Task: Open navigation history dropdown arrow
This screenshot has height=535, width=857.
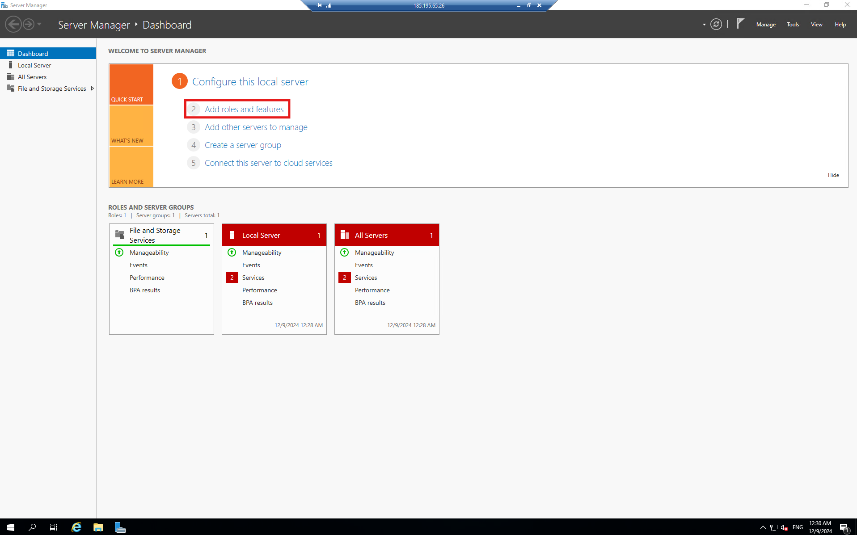Action: coord(39,24)
